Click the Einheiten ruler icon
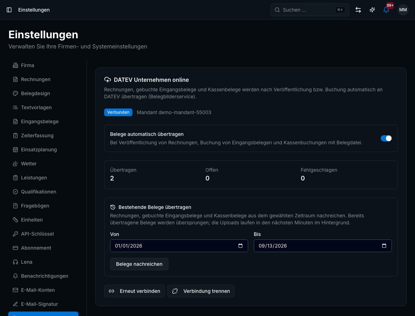 (x=15, y=220)
